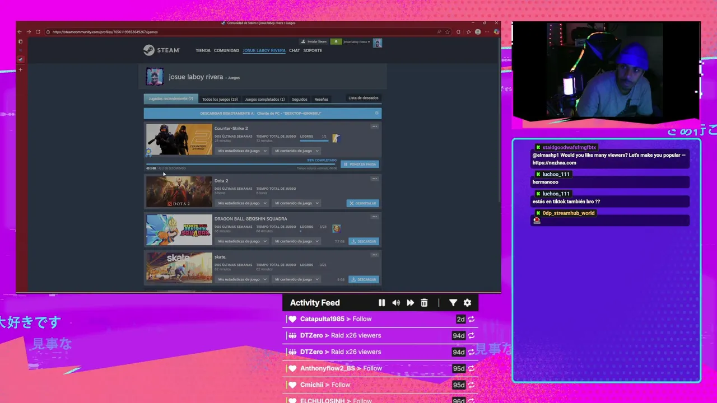This screenshot has height=403, width=717.
Task: Bookmark this page with the star icon
Action: tap(448, 32)
